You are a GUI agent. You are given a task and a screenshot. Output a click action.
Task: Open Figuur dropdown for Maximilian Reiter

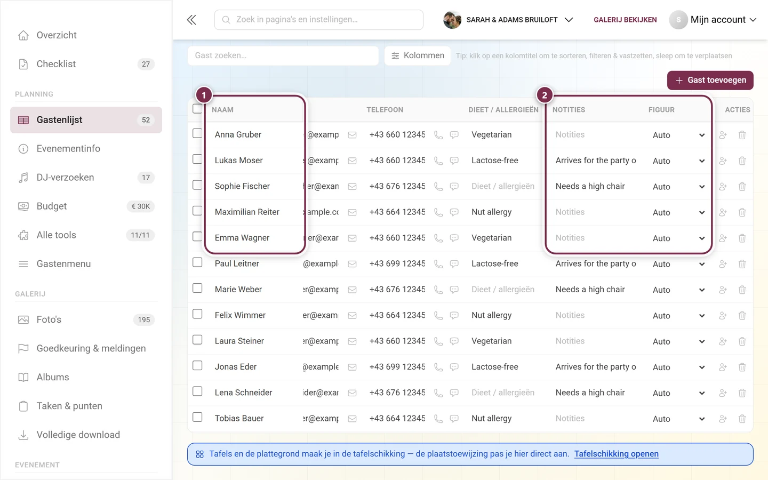pos(678,212)
